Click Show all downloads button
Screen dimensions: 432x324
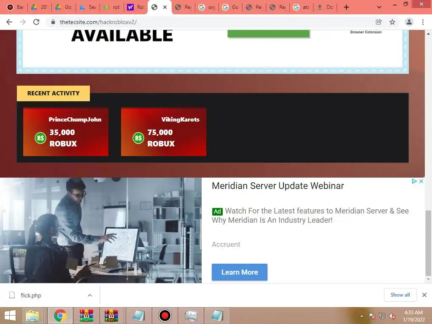(x=400, y=295)
